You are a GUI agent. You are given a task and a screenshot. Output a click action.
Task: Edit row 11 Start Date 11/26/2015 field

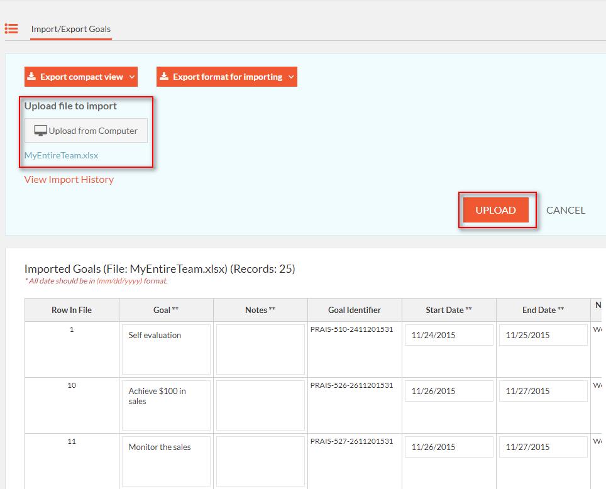point(449,448)
